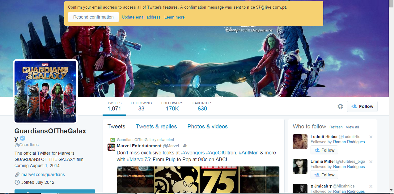Open the #AgeOfUltron hashtag
Image resolution: width=394 pixels, height=194 pixels.
[222, 153]
